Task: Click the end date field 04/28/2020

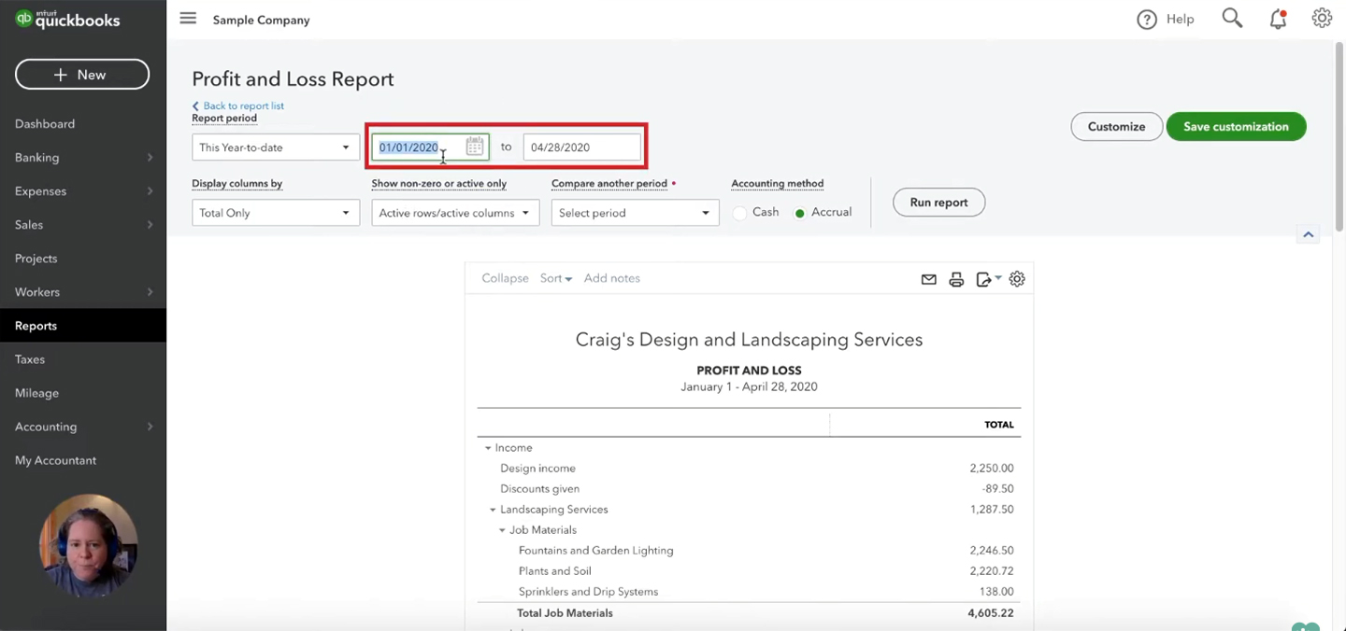Action: coord(582,147)
